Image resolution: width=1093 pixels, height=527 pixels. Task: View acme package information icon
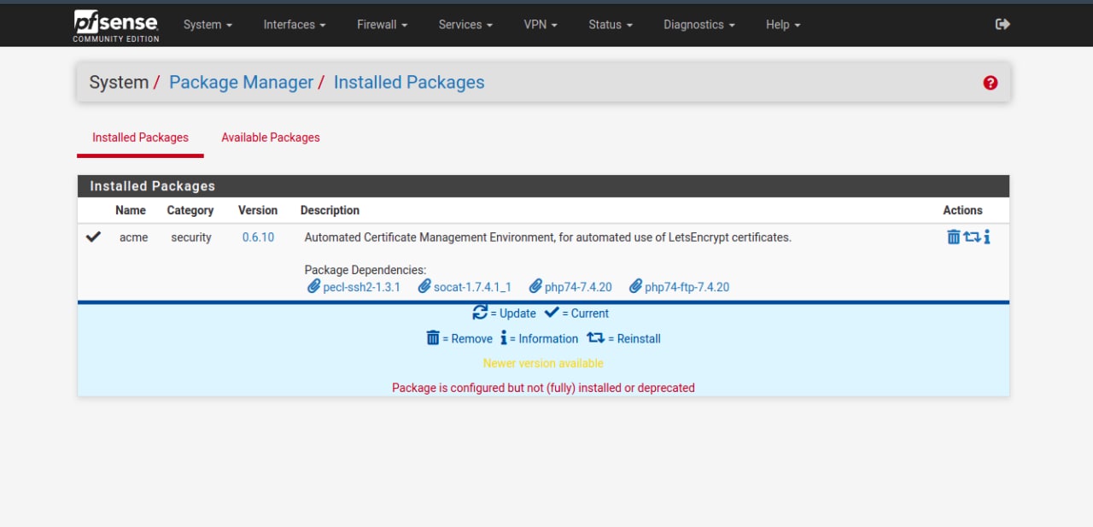tap(987, 237)
